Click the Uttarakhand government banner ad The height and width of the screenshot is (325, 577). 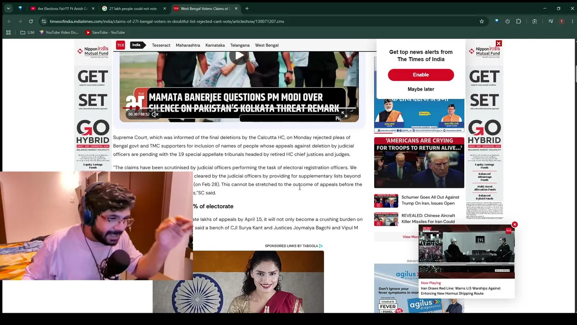[419, 116]
